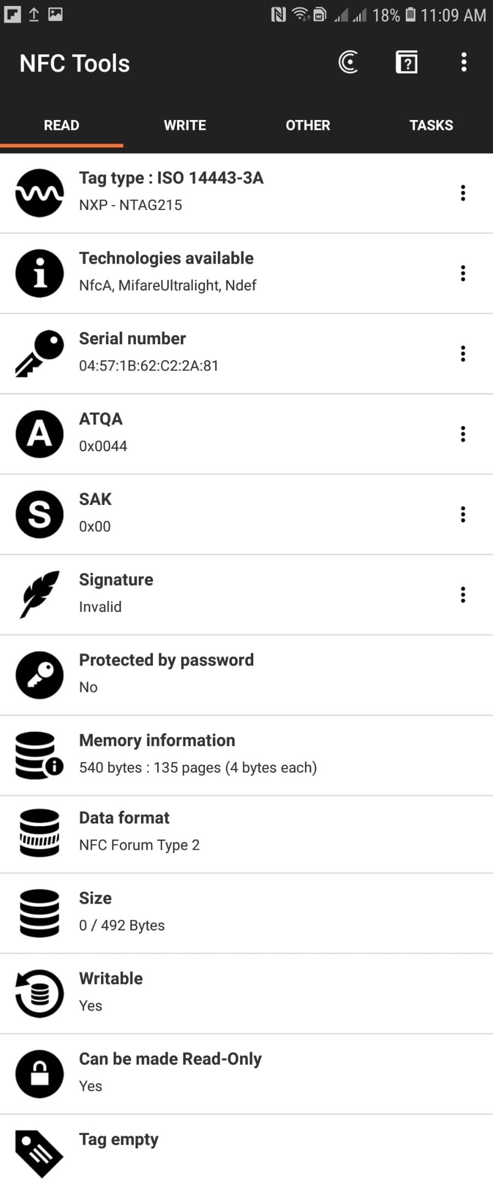
Task: Open options for Tag type row
Action: pos(463,193)
